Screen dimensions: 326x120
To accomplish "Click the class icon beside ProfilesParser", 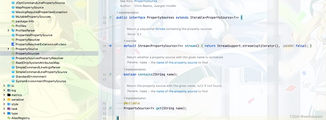I will tap(13, 30).
